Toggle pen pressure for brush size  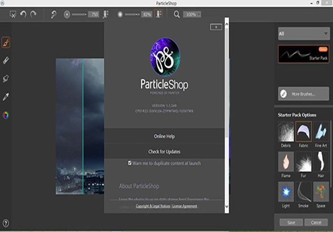click(106, 15)
